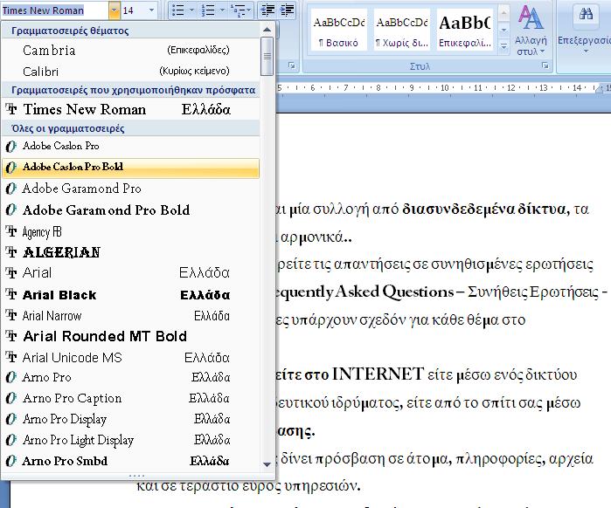Choose Cambria theme heading font

coord(130,50)
